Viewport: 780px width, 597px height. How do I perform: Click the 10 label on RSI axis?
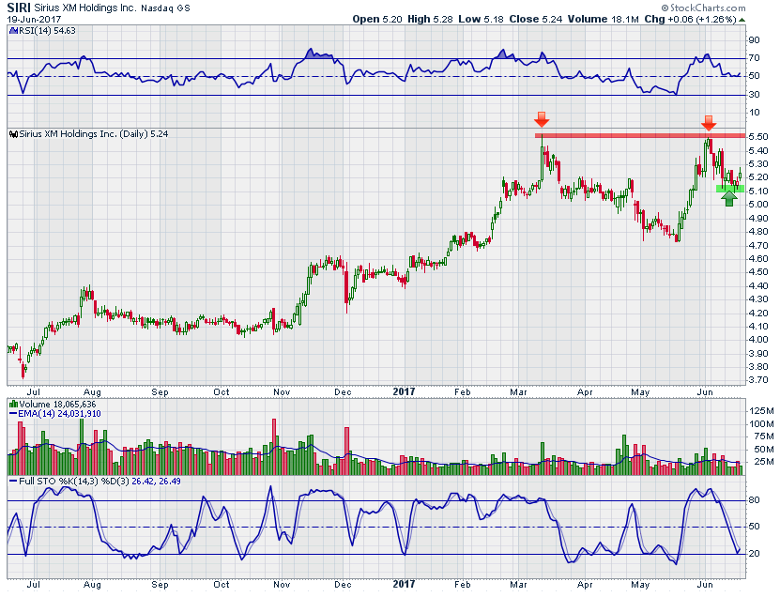pos(754,113)
